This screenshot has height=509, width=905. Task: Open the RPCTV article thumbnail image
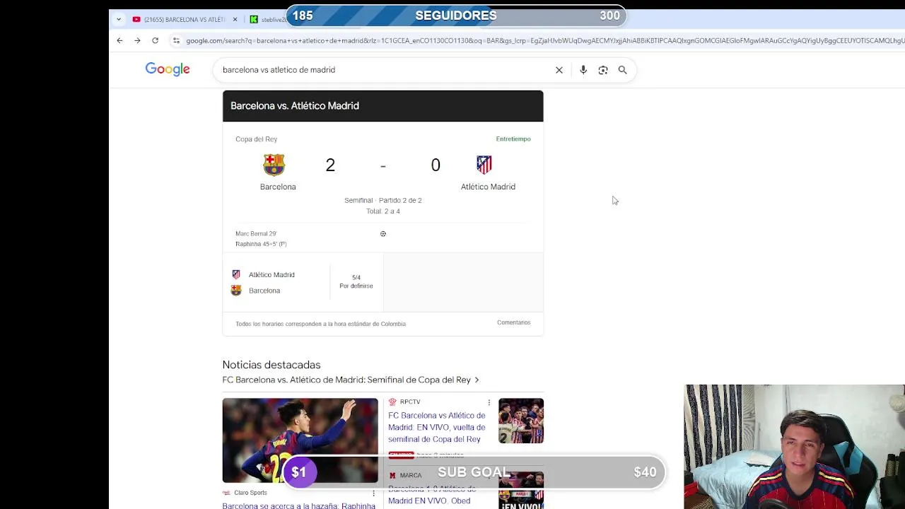tap(521, 421)
